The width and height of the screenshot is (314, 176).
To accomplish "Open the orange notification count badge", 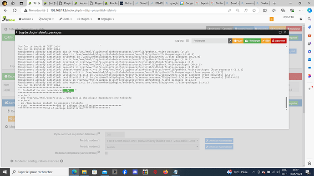I will tap(272, 19).
